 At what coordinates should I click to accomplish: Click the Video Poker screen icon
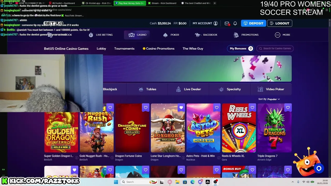pos(260,89)
